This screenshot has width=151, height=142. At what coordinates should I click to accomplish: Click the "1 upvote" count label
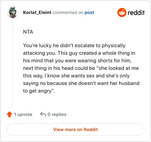click(x=23, y=114)
